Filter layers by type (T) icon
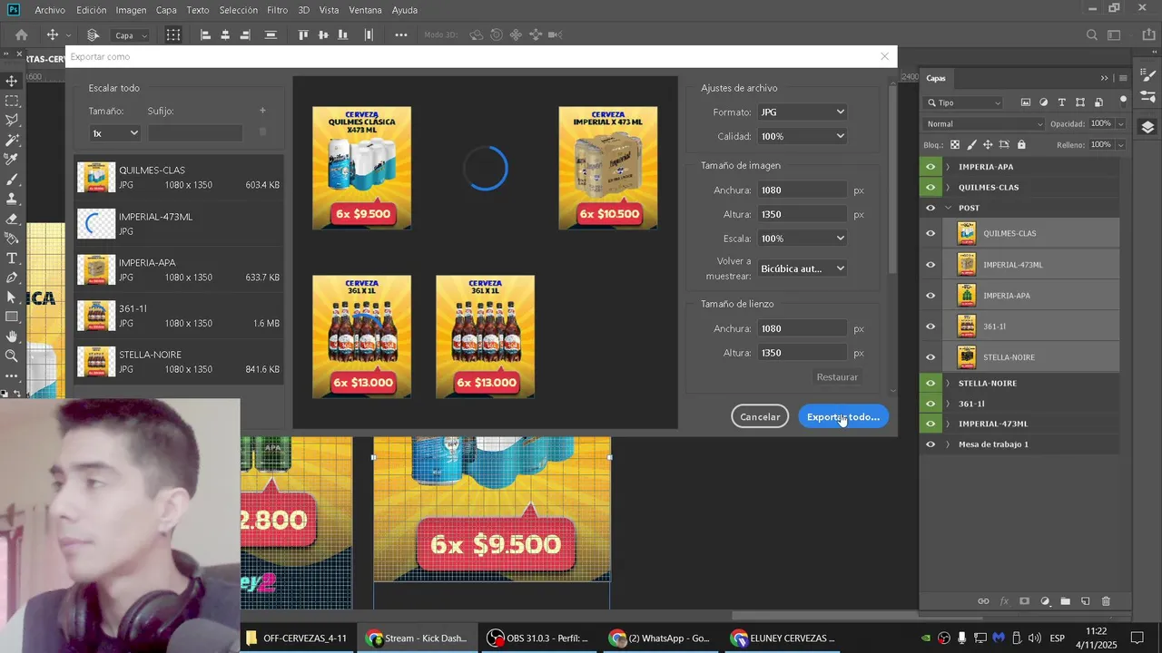The width and height of the screenshot is (1162, 653). [x=1062, y=102]
